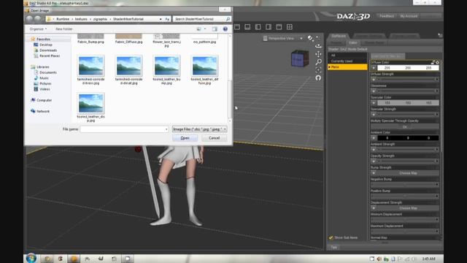The width and height of the screenshot is (467, 263).
Task: Open the Windows Start menu
Action: point(31,258)
